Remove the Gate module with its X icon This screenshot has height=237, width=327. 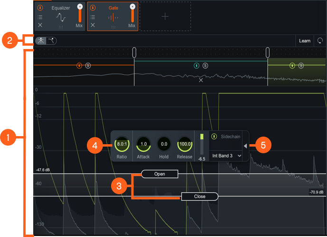pyautogui.click(x=93, y=25)
